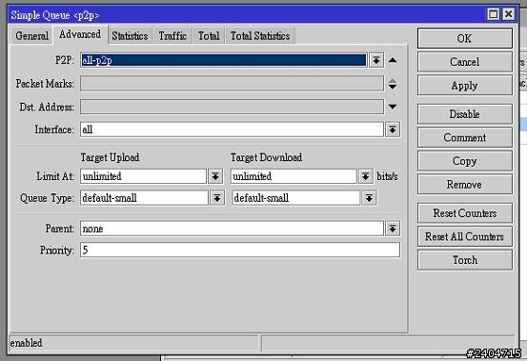
Task: Open Target Download Limit At dropdown
Action: coord(366,176)
